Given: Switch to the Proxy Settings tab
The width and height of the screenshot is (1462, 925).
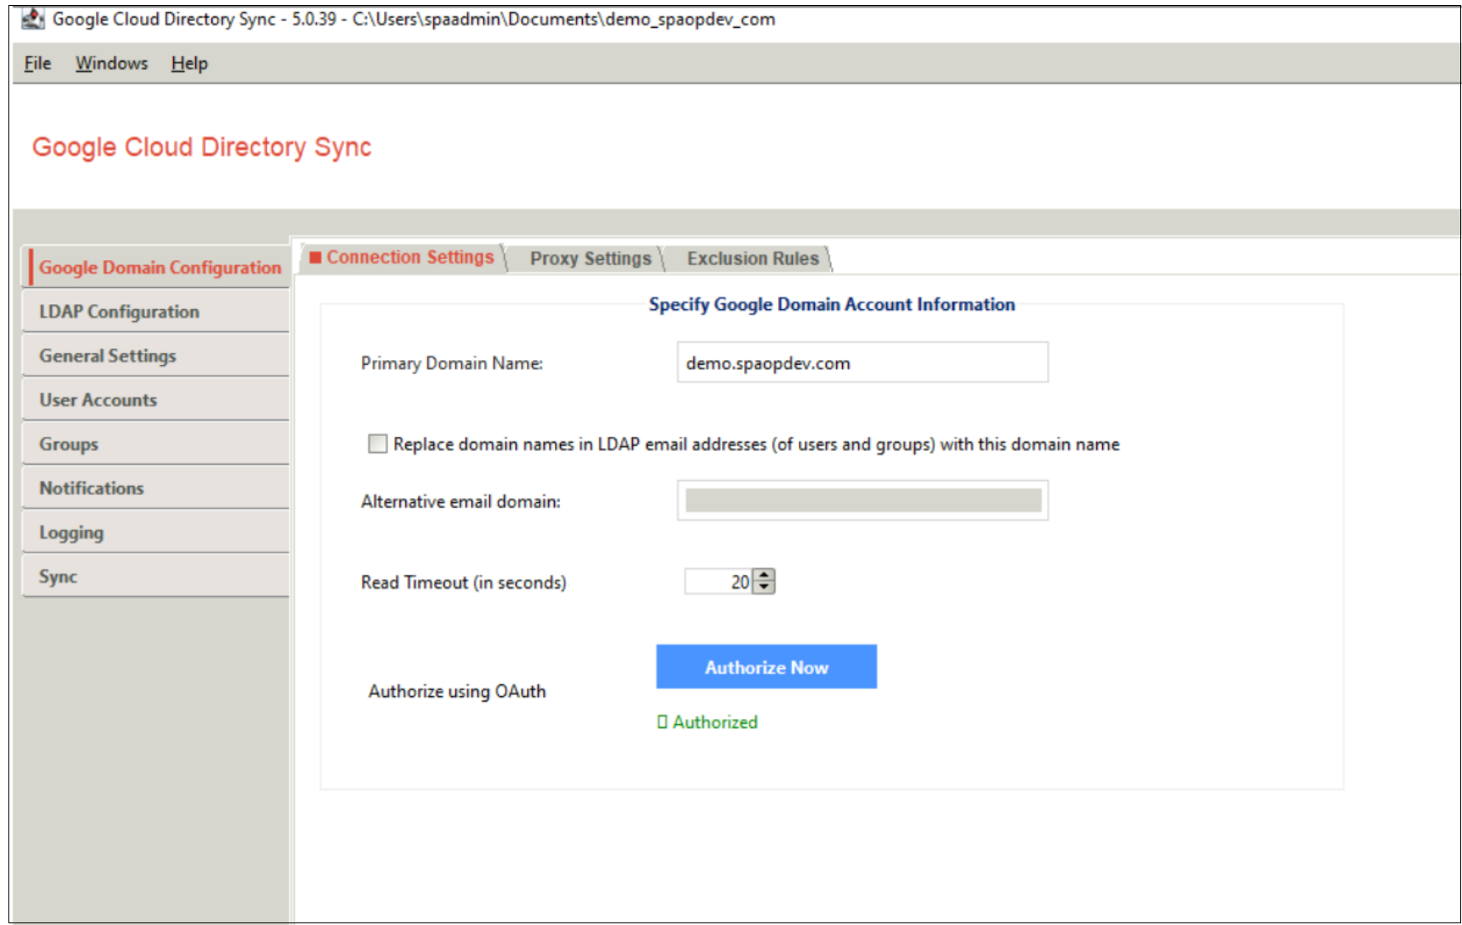Looking at the screenshot, I should click(590, 258).
